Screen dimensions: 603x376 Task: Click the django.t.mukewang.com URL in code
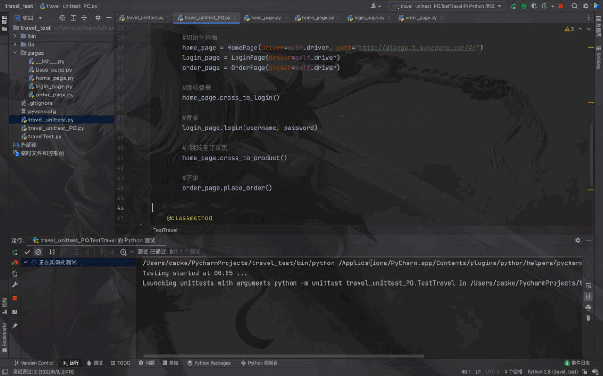click(419, 48)
